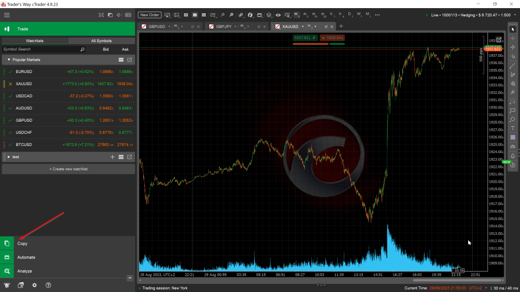Image resolution: width=520 pixels, height=292 pixels.
Task: Open price alerts bell icon
Action: [512, 156]
